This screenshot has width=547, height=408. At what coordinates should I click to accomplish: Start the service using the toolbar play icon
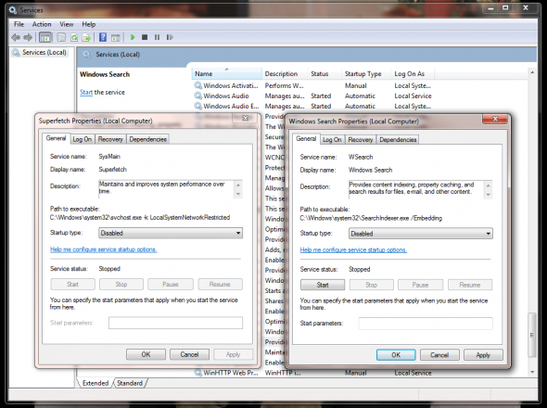point(133,37)
